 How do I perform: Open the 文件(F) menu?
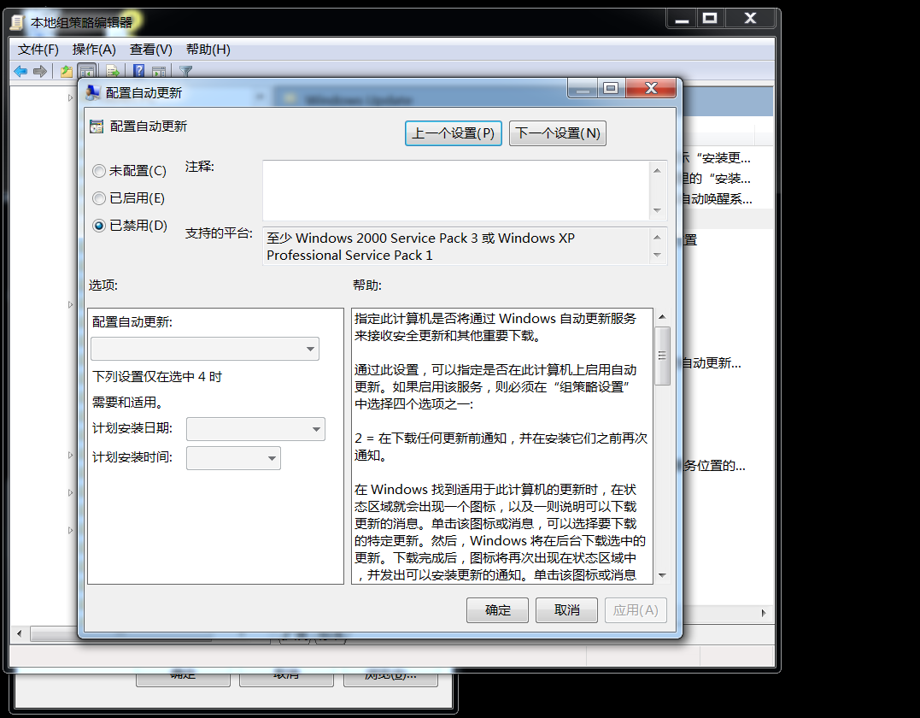click(38, 50)
